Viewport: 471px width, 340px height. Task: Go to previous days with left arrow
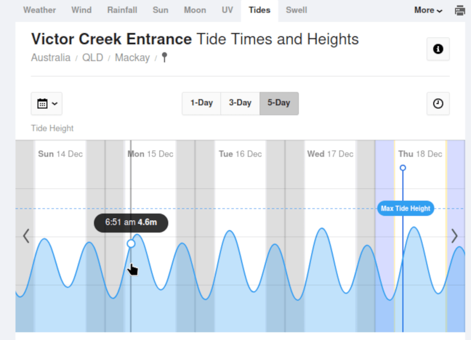pyautogui.click(x=26, y=236)
